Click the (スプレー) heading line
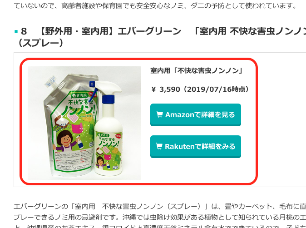 click(41, 43)
